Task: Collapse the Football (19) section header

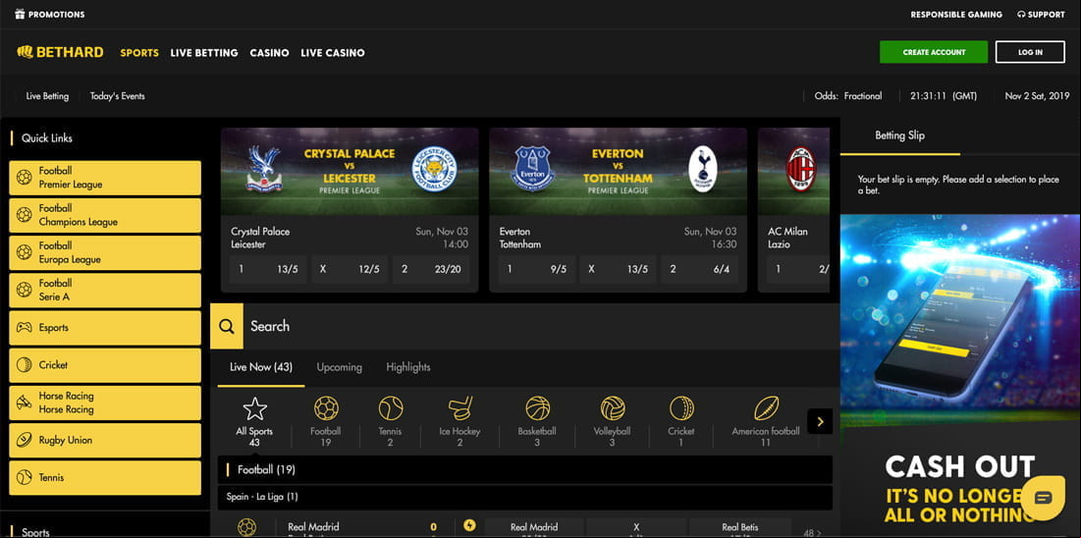Action: [x=524, y=469]
